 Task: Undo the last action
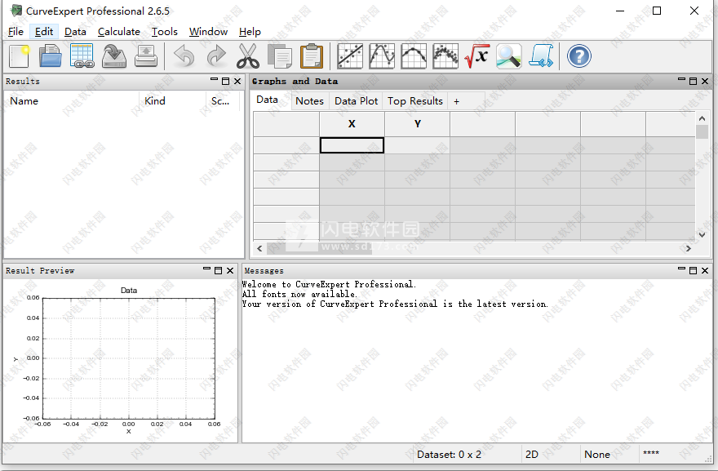(184, 56)
